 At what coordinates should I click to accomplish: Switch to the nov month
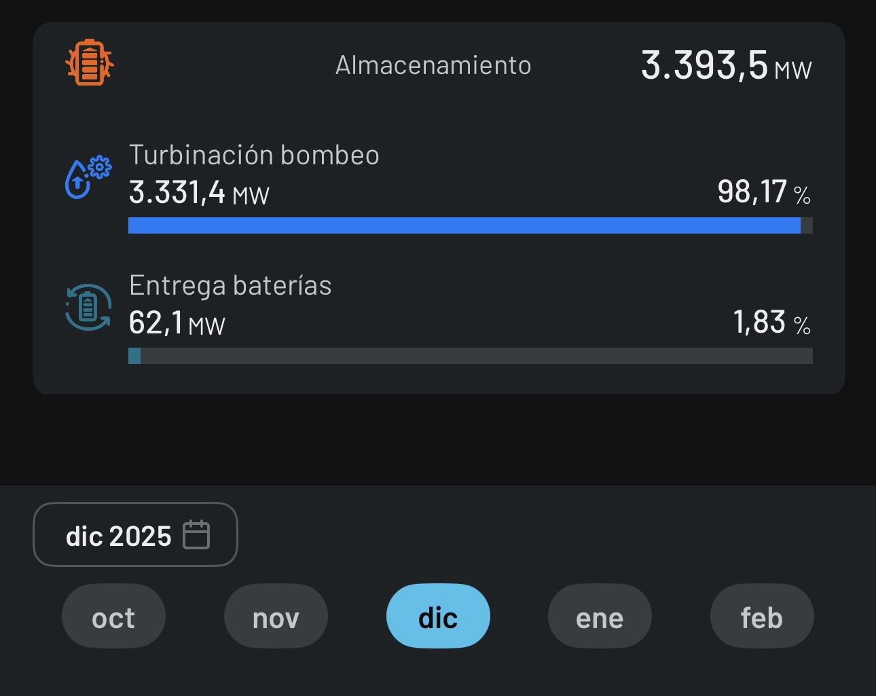(276, 617)
